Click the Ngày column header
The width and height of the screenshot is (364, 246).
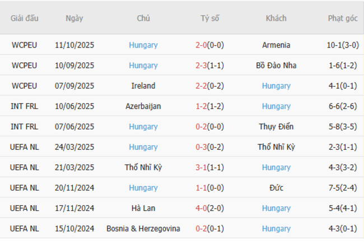point(74,18)
